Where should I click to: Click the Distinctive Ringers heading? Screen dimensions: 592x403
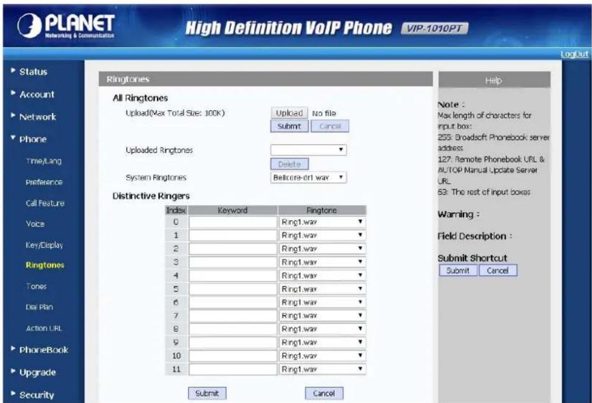[x=151, y=196]
